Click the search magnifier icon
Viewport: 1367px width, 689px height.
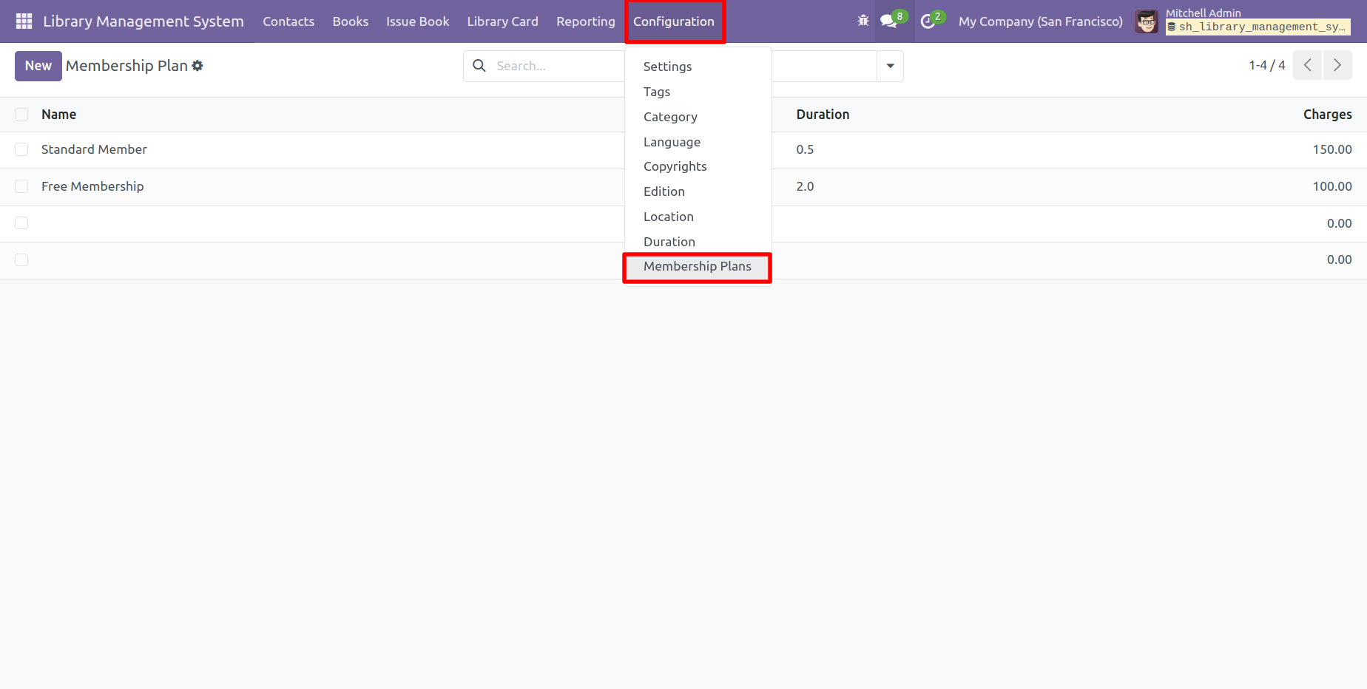479,66
